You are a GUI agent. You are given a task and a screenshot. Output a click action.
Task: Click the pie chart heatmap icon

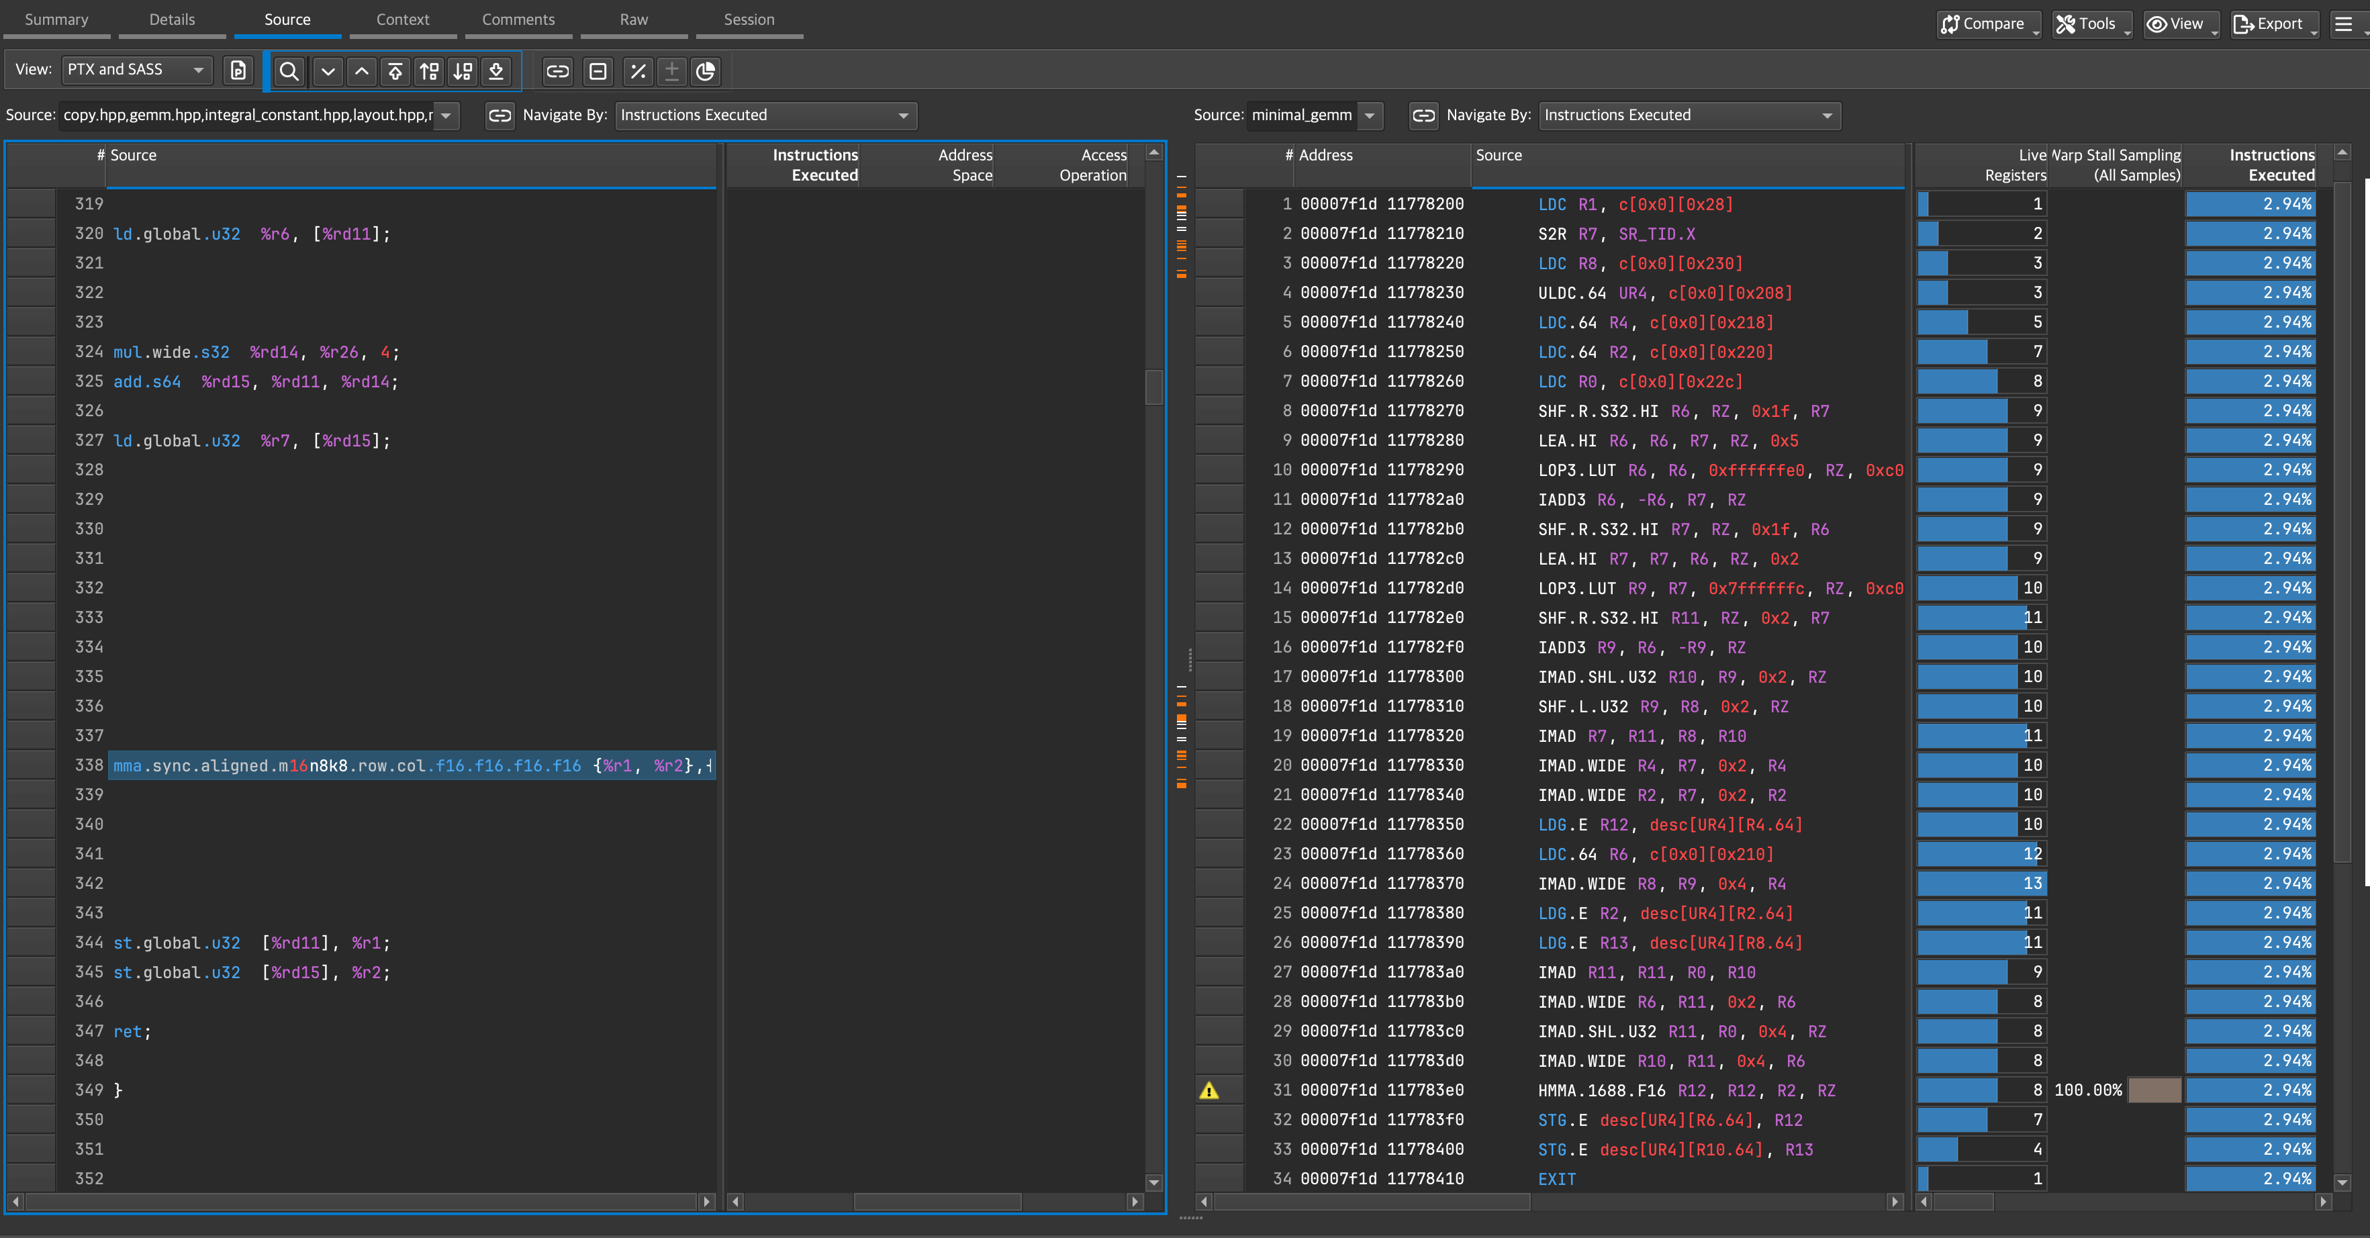click(x=706, y=70)
